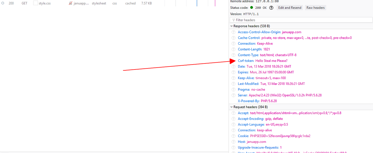Click help icon beside Upgrade-Insecure-Requests header

click(x=233, y=148)
